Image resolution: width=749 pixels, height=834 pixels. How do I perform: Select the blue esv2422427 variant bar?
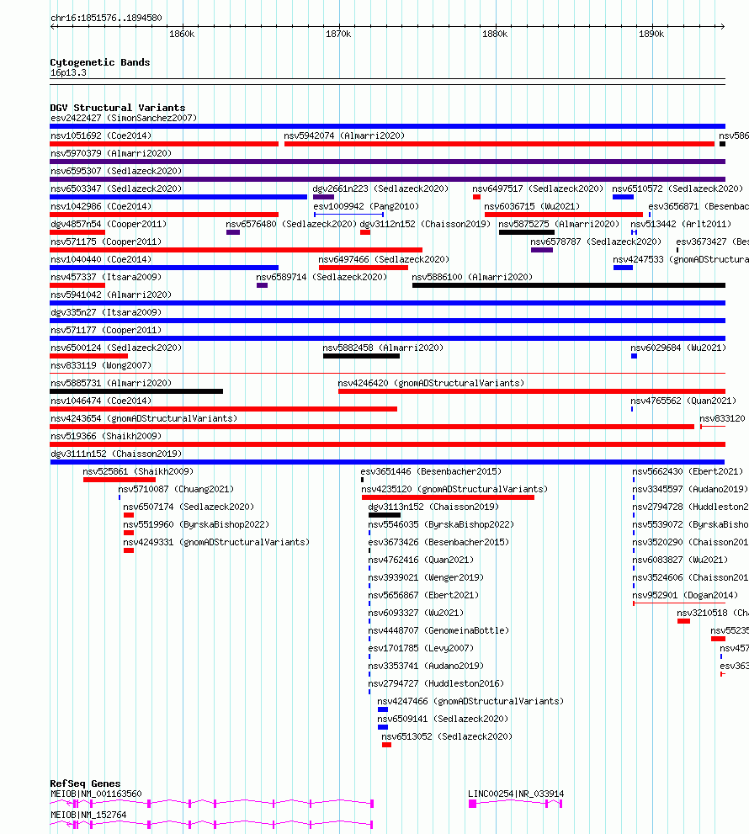[x=387, y=126]
